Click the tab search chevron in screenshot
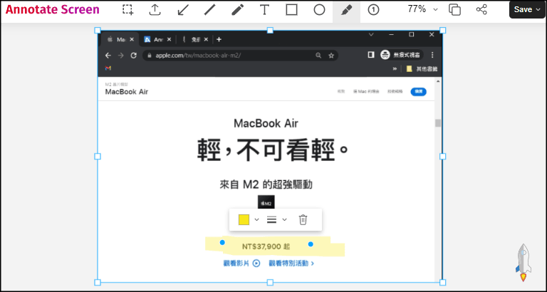 tap(371, 34)
